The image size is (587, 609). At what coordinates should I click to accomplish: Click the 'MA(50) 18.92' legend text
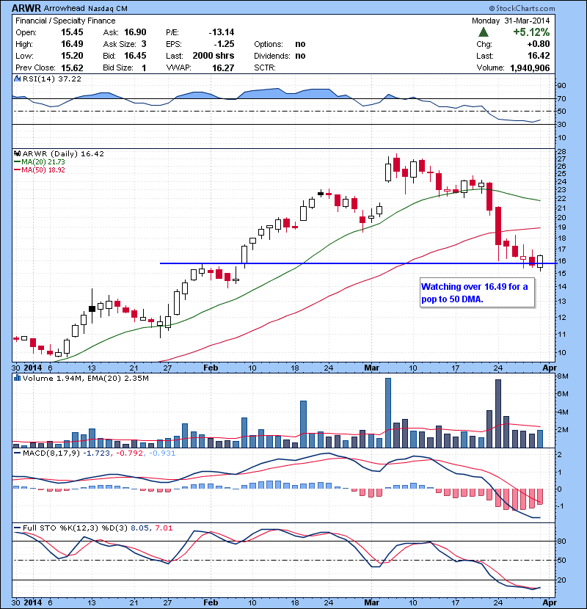tap(43, 170)
